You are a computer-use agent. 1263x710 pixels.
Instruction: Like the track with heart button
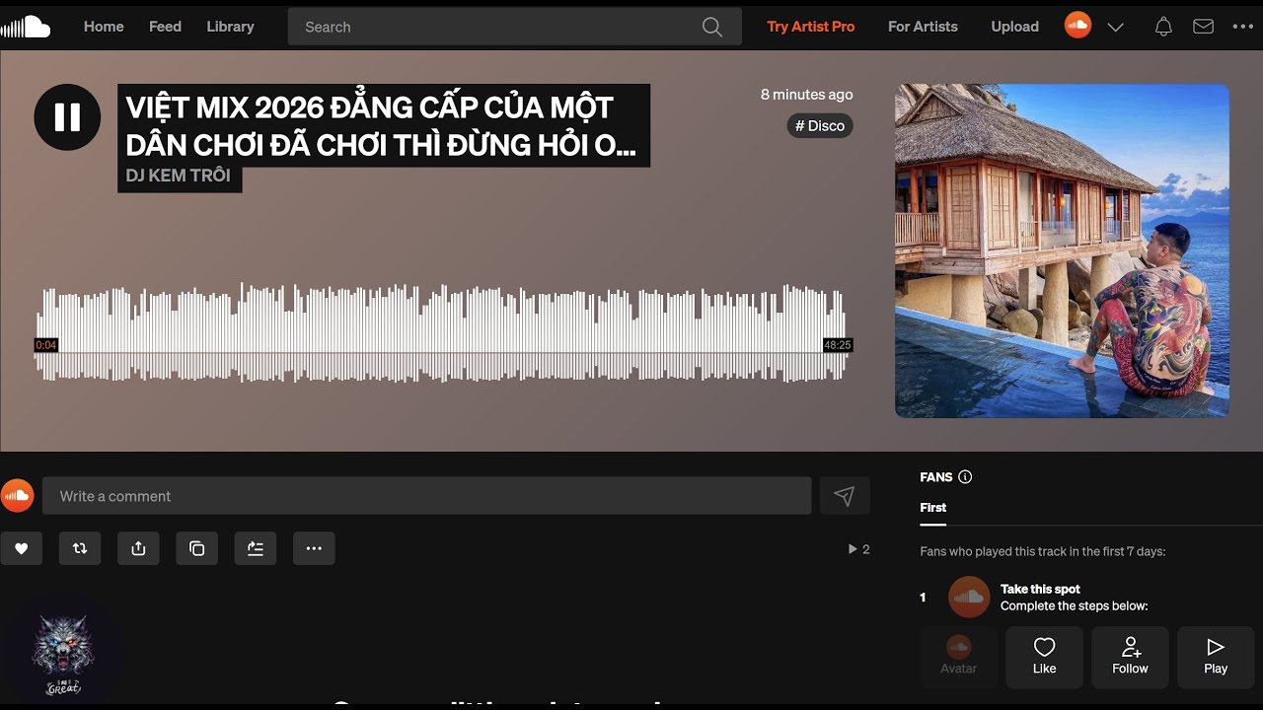pyautogui.click(x=21, y=548)
